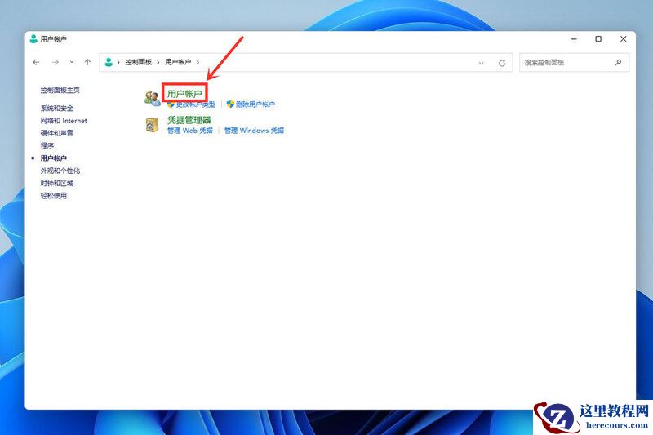Open 控制面板主页 in the sidebar
Image resolution: width=653 pixels, height=435 pixels.
coord(60,90)
